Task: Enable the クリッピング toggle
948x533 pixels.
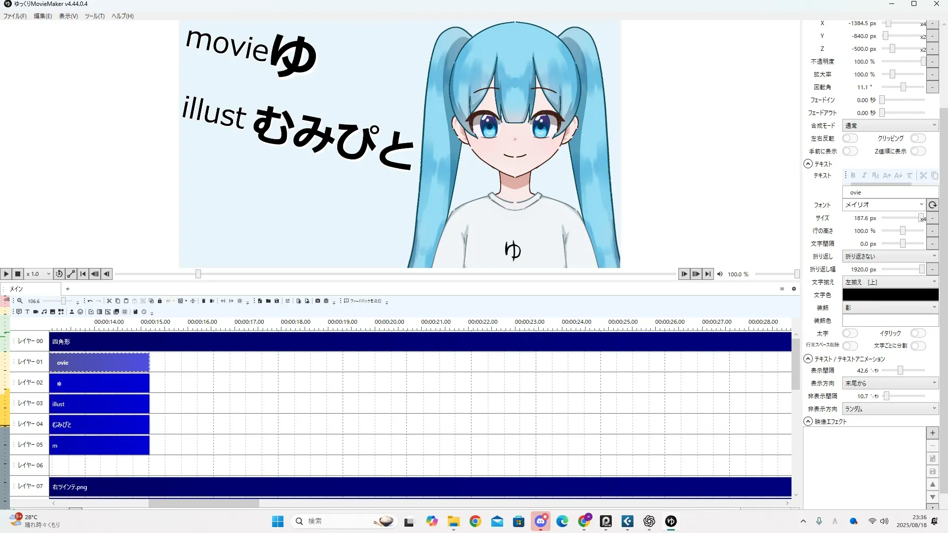Action: (917, 138)
